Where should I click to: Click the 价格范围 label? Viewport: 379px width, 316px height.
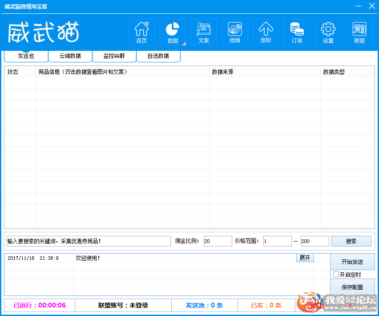(x=247, y=241)
